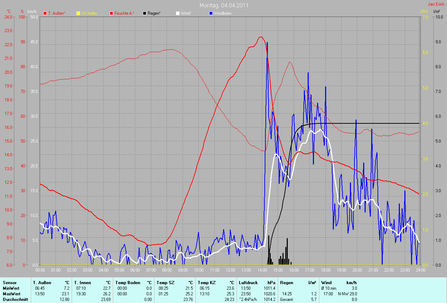The image size is (447, 303).
Task: Click the Durchschnitt row label
Action: click(x=15, y=299)
